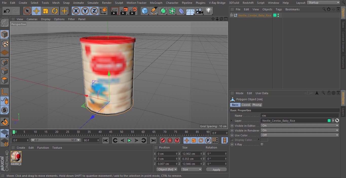Toggle Nestle_Cerelac_Baby_Rice visibility dots
Viewport: 346px width, 178px height.
[x=278, y=15]
